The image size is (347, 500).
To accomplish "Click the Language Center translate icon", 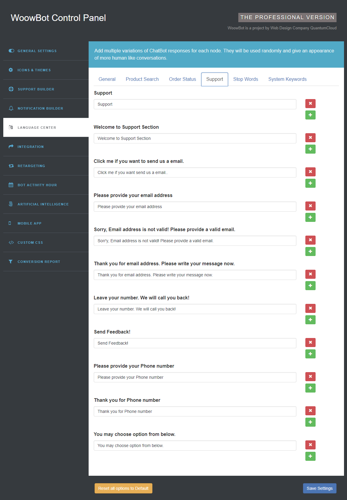I will (11, 127).
